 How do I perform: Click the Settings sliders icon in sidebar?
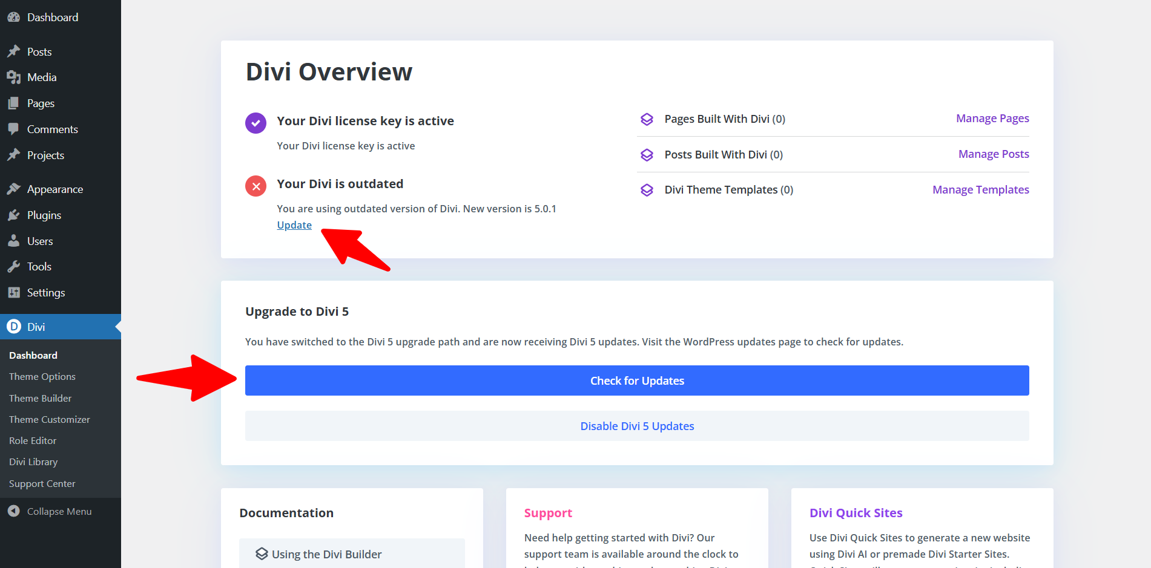click(13, 293)
